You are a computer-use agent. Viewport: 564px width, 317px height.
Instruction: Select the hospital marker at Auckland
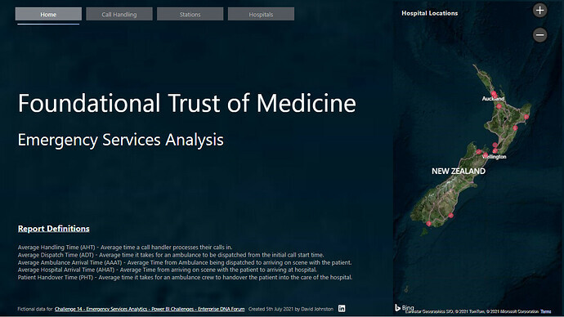click(494, 93)
